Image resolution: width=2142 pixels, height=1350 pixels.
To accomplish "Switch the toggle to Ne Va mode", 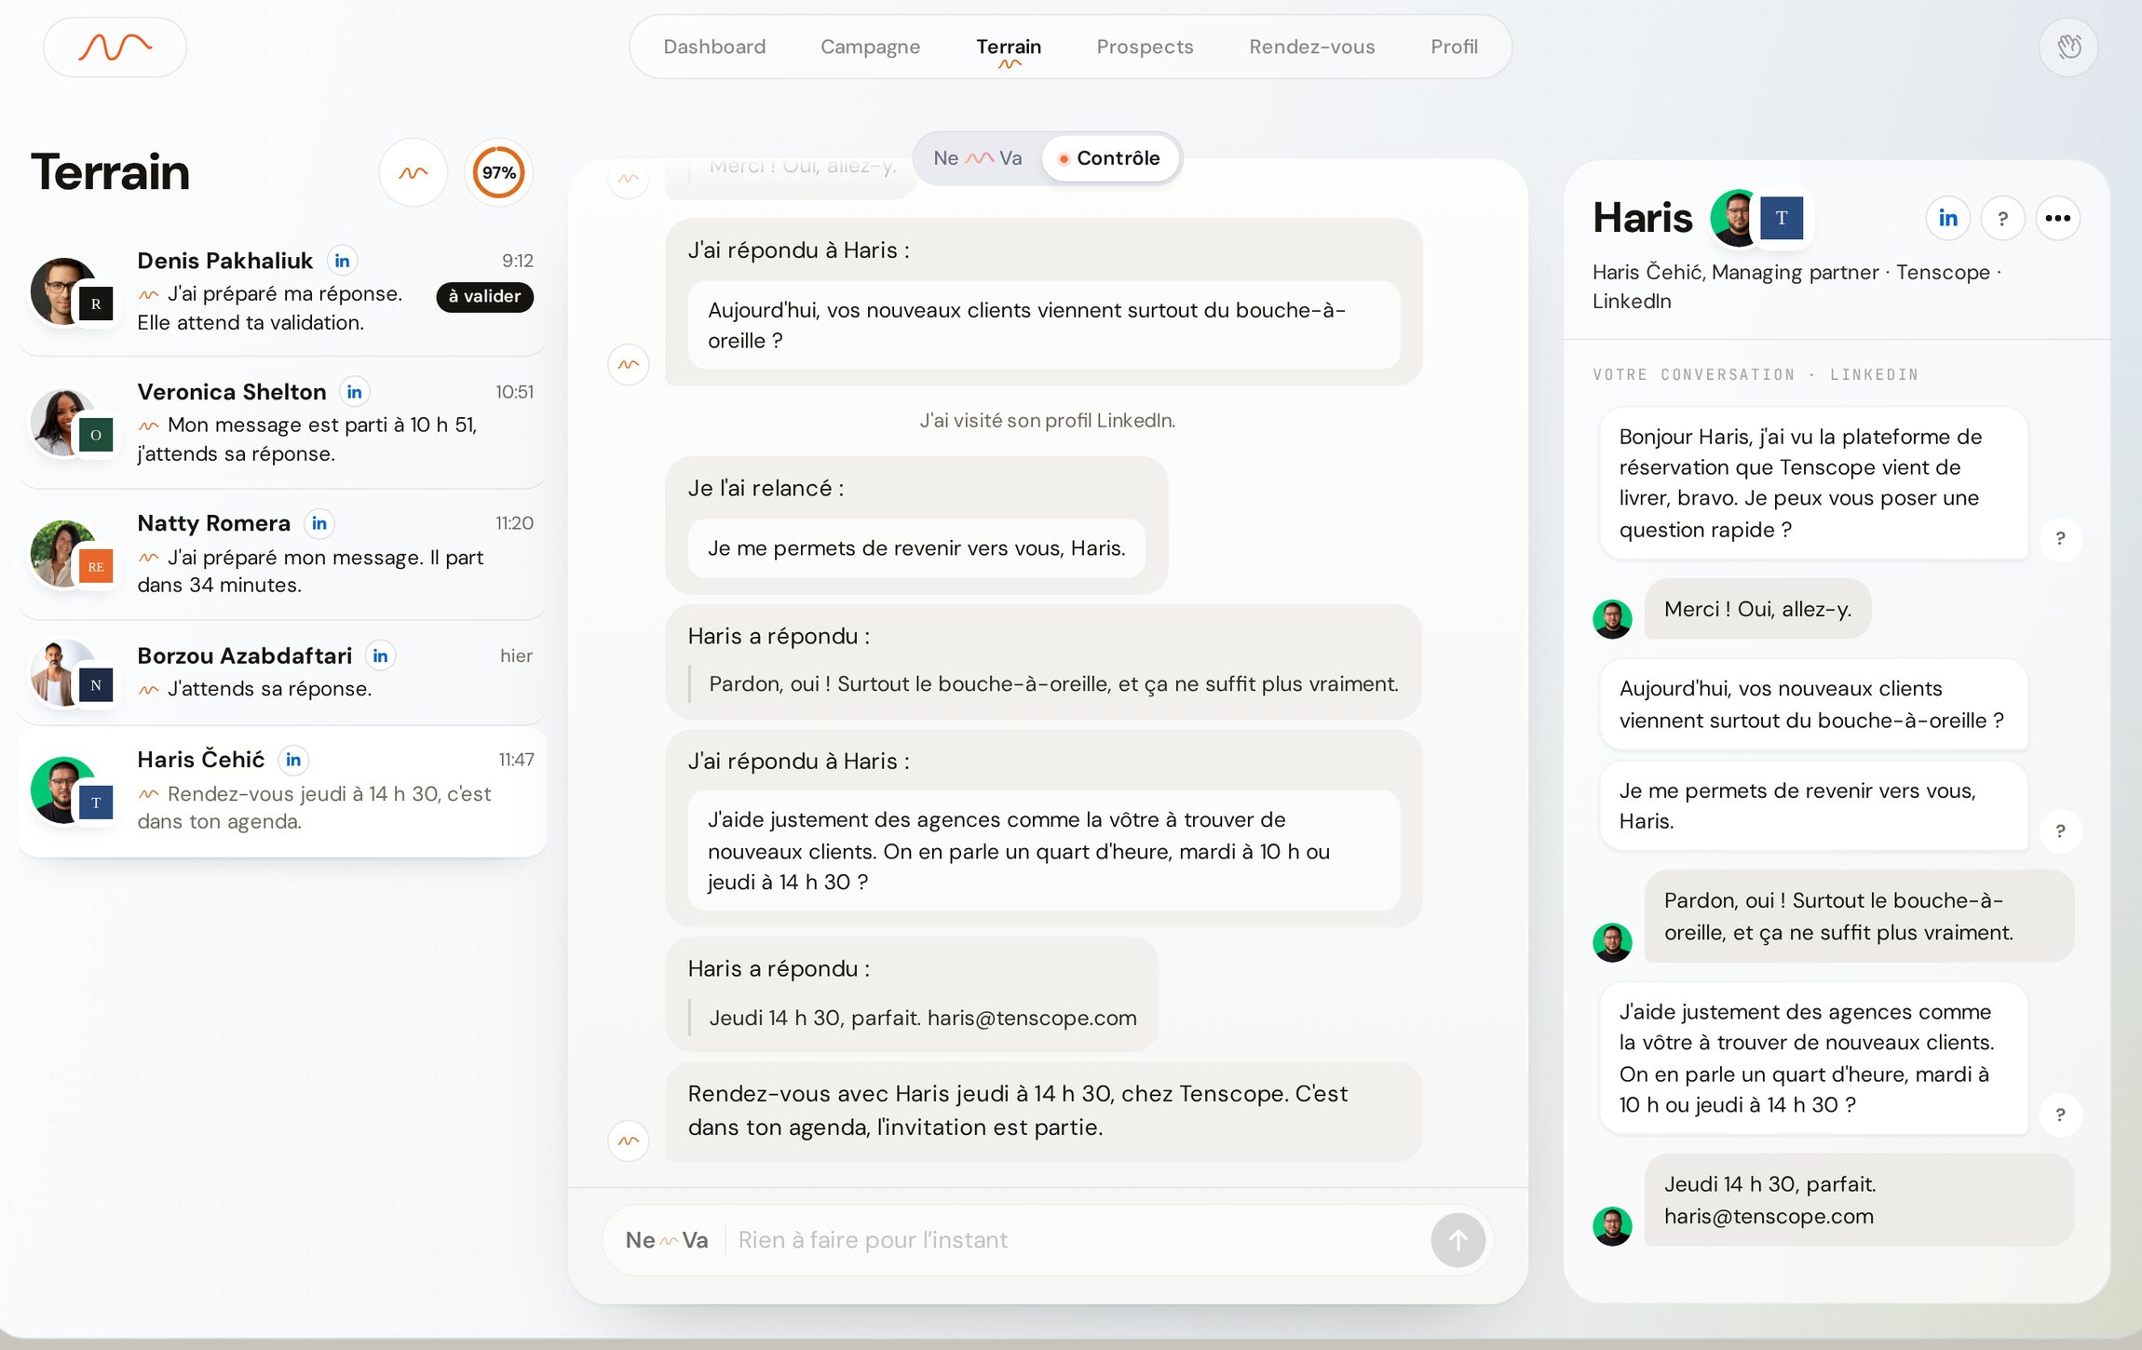I will tap(978, 158).
